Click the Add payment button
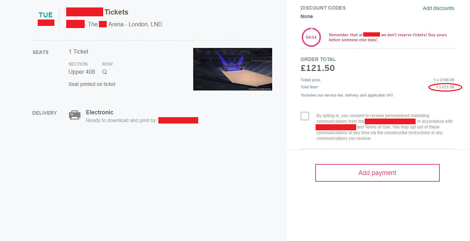 pyautogui.click(x=377, y=173)
